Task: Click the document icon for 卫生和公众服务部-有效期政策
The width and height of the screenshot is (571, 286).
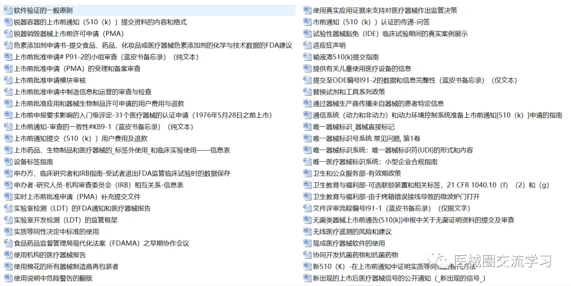Action: tap(307, 173)
